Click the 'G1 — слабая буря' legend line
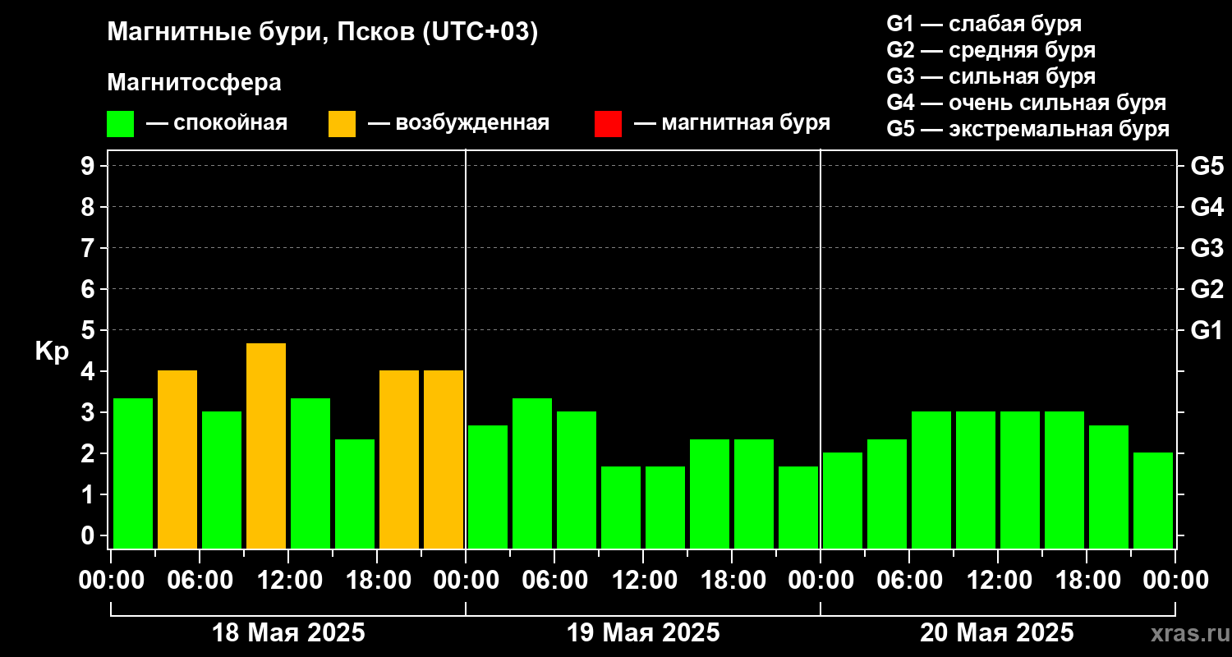This screenshot has height=657, width=1232. click(984, 24)
